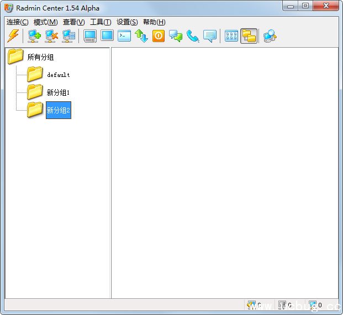Image resolution: width=343 pixels, height=315 pixels.
Task: Select the file transfer arrows icon
Action: 141,36
